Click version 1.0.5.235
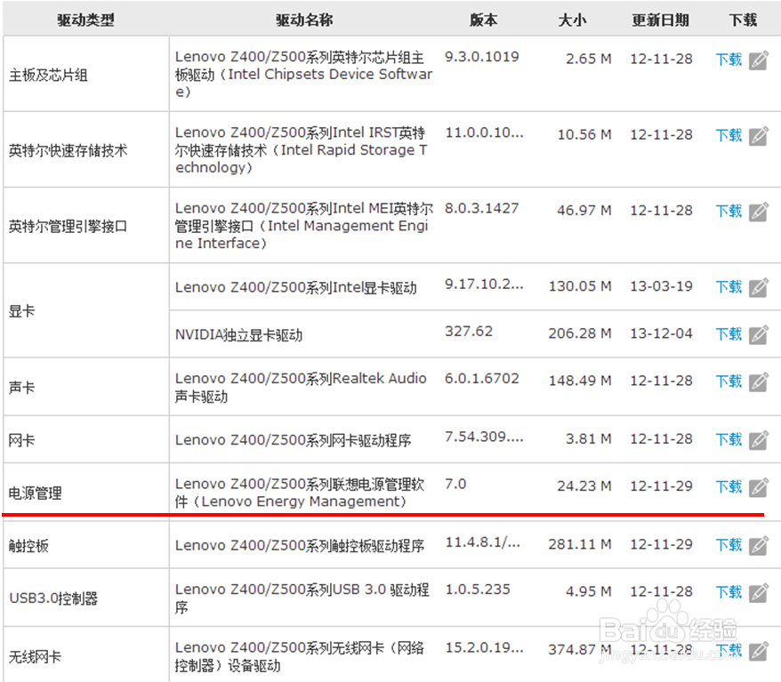The image size is (781, 682). coord(478,590)
